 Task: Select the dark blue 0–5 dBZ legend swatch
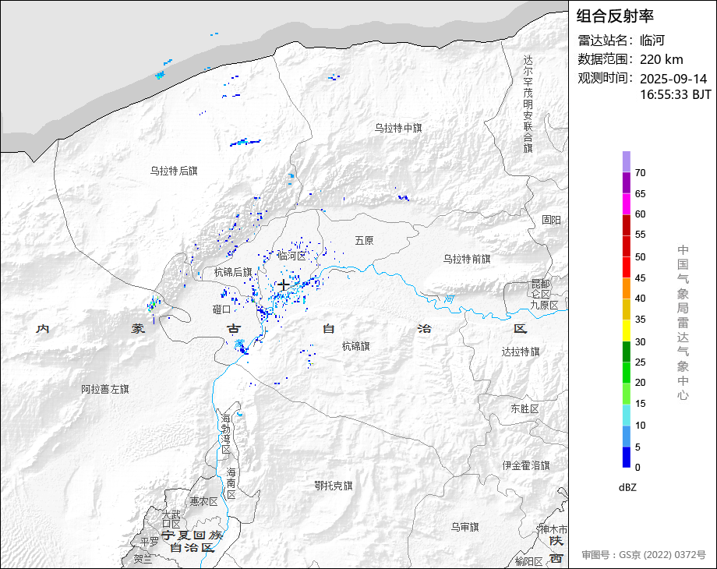[x=627, y=457]
